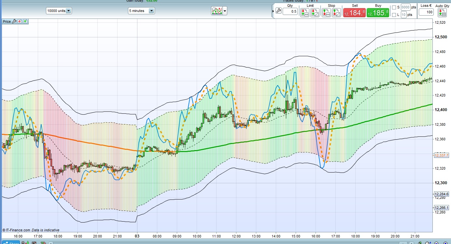Click the green Buy 12,185.8 button
The image size is (451, 244).
(378, 13)
